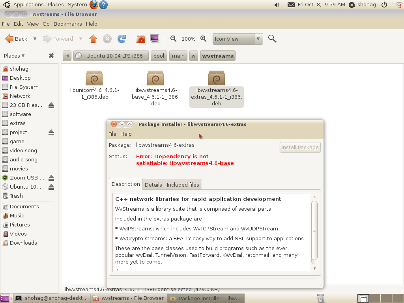Unmount the project volume
This screenshot has width=404, height=303.
pos(51,133)
